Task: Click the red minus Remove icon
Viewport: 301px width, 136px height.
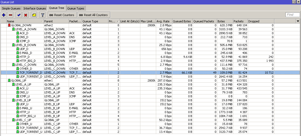Action: [11, 15]
